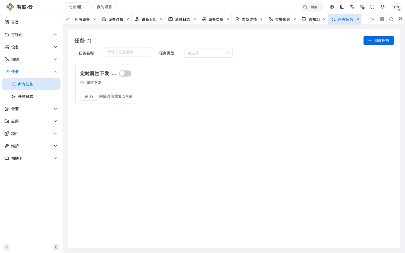Enter fullscreen using the header icon
The height and width of the screenshot is (253, 405).
point(372,7)
